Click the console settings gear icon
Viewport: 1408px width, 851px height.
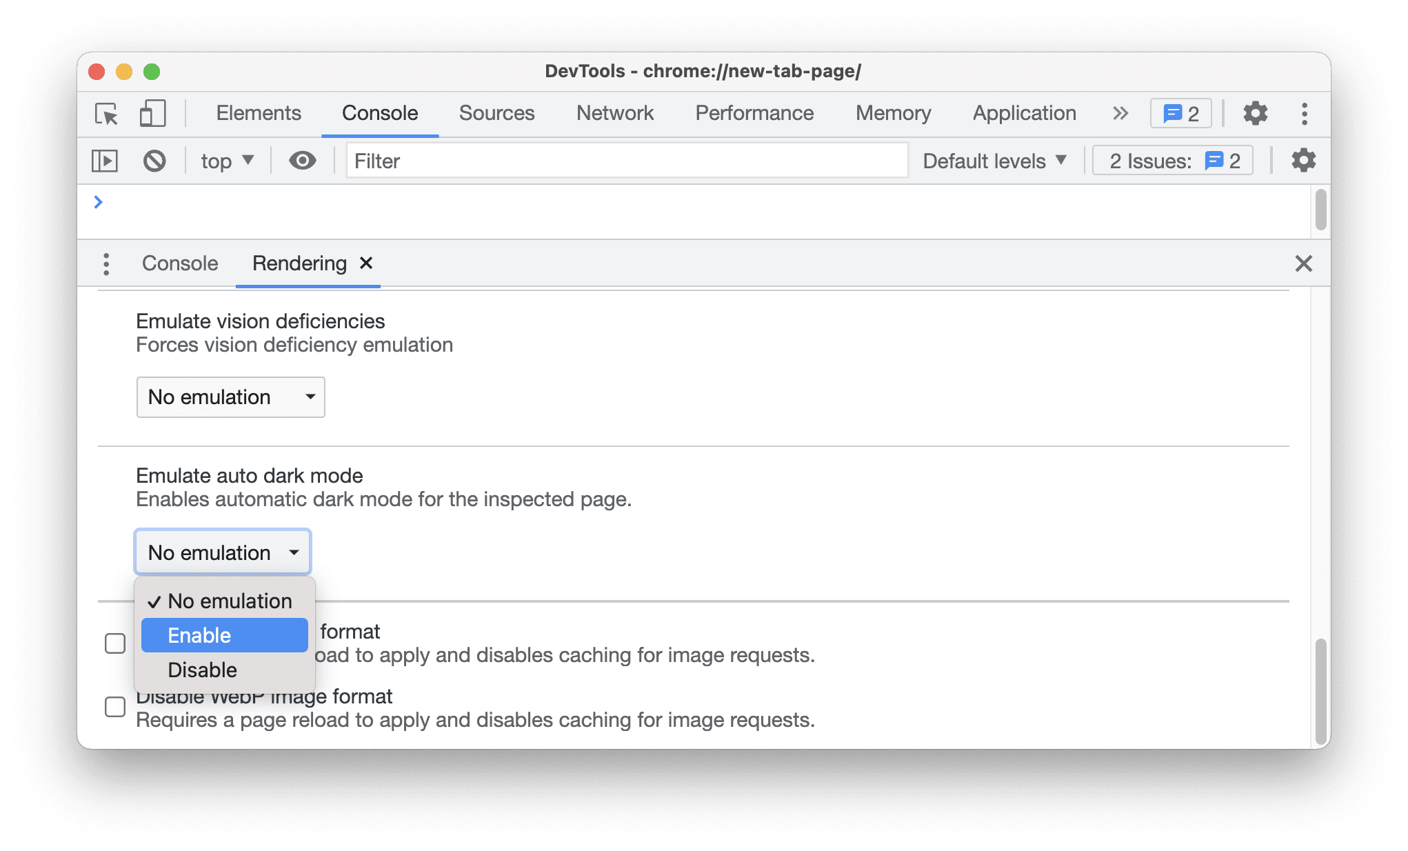1301,160
